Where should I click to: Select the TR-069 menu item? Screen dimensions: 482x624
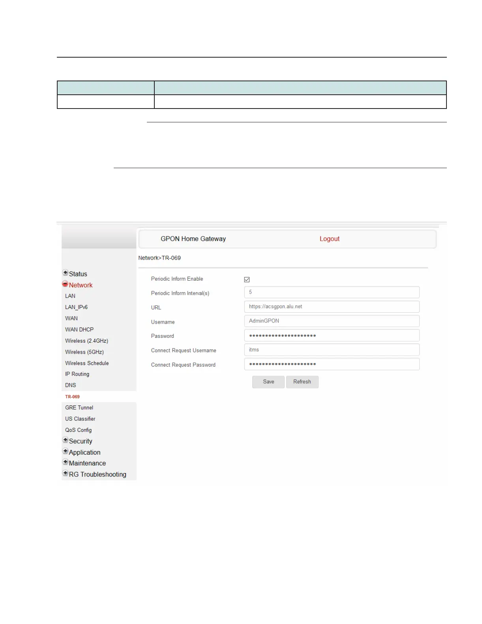[x=73, y=397]
